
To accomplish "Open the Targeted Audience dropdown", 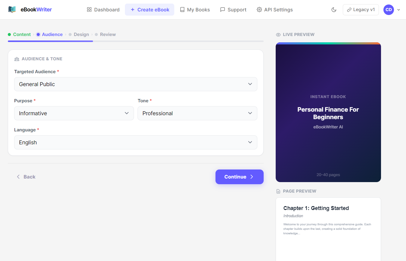I will [136, 84].
